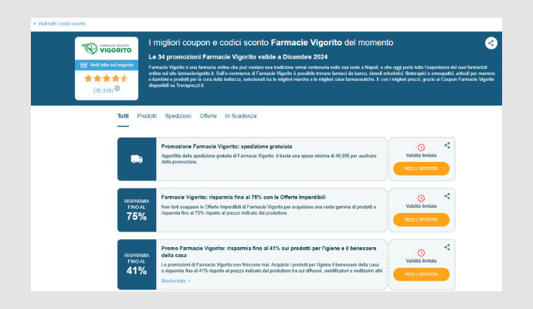Click the truck icon on the free shipping card
533x309 pixels.
pos(137,159)
